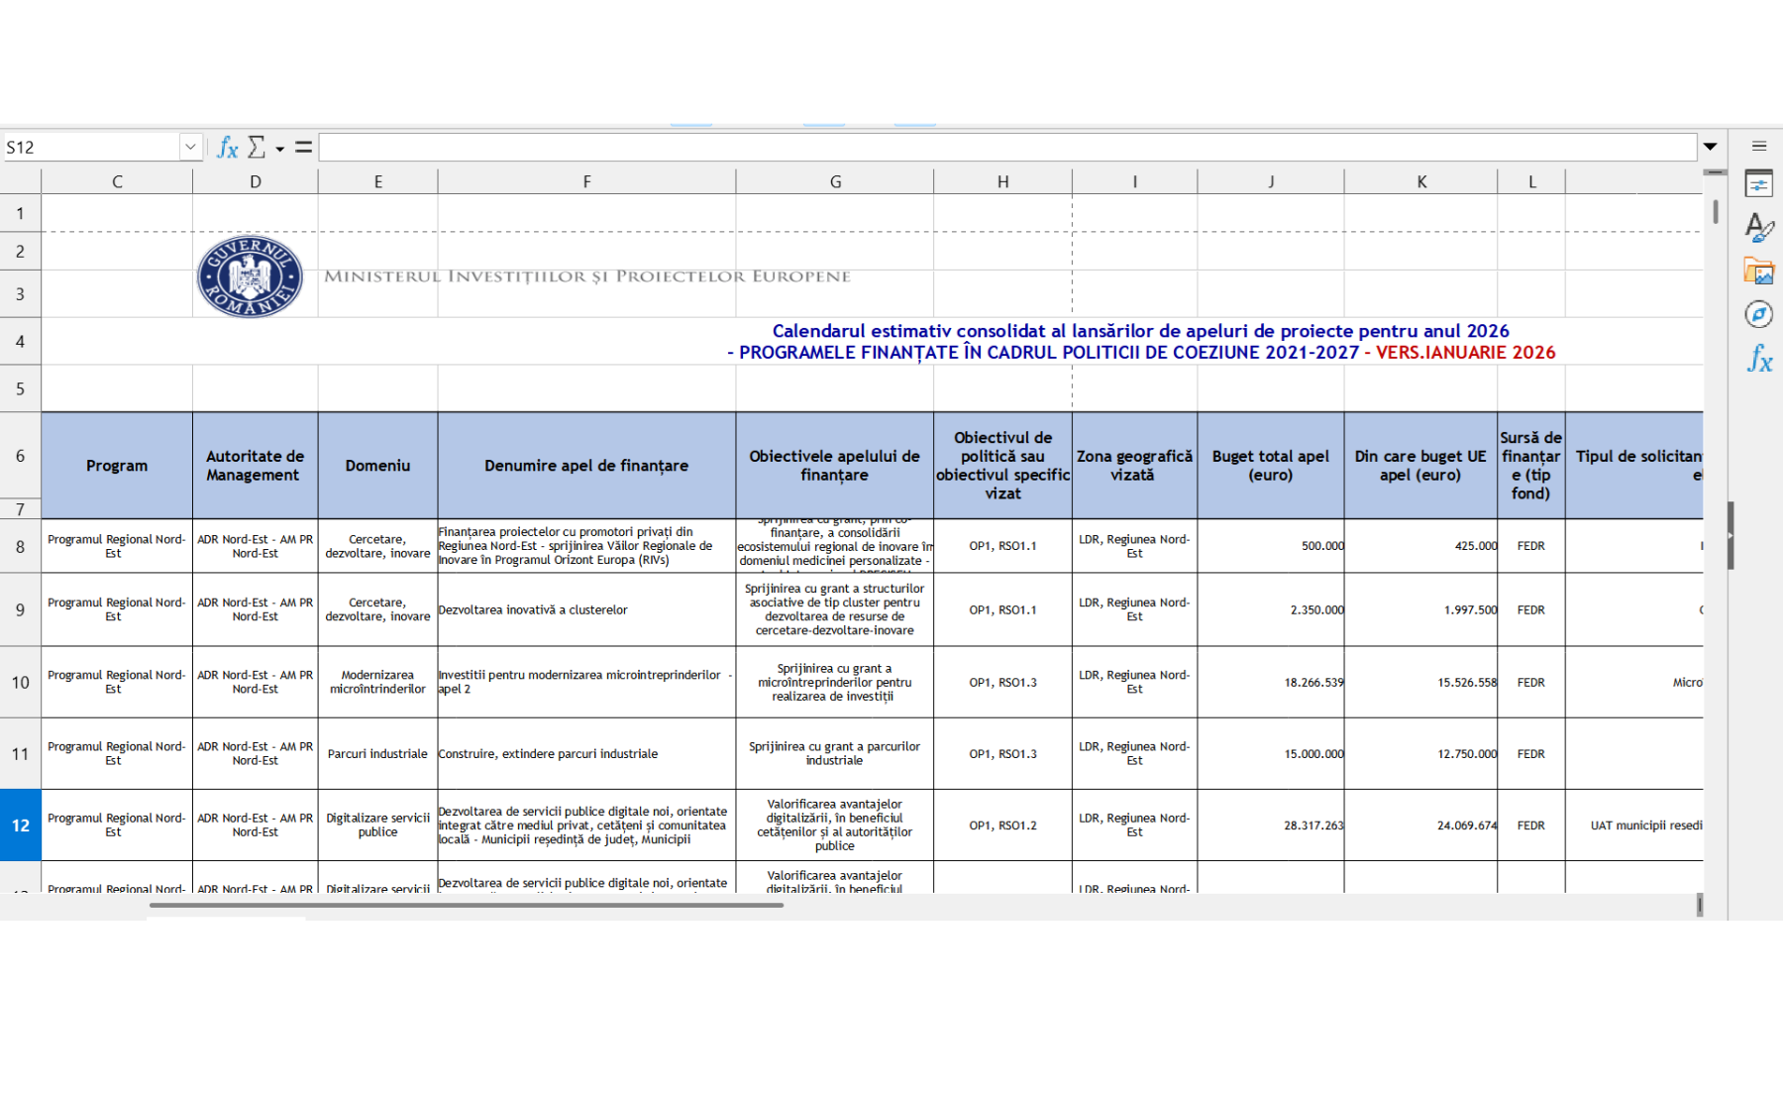
Task: Open the Function Wizard
Action: [x=228, y=147]
